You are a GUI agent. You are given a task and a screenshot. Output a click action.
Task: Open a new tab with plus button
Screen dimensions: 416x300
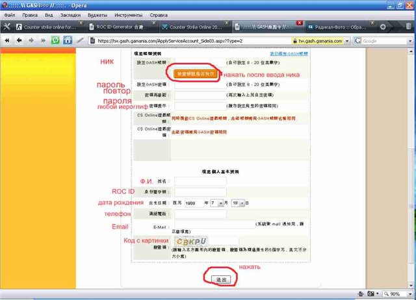[x=383, y=27]
